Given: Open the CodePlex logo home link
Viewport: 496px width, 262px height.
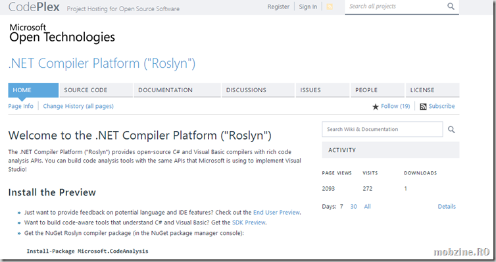Looking at the screenshot, I should (x=34, y=7).
